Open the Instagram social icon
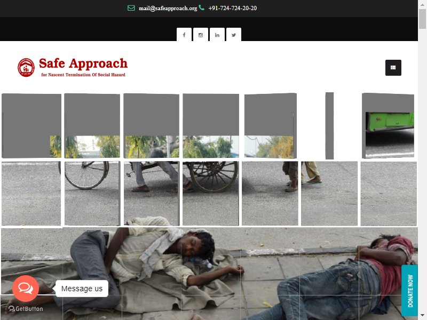The width and height of the screenshot is (427, 320). 201,35
